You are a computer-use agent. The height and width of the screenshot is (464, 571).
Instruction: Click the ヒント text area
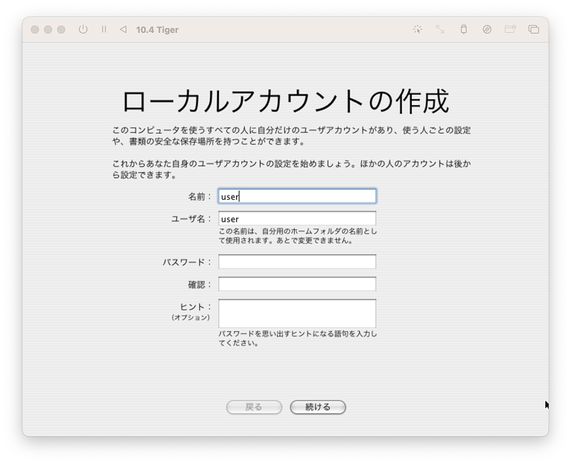coord(297,313)
